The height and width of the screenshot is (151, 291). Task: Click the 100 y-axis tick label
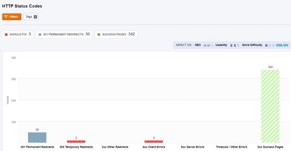pos(14,122)
